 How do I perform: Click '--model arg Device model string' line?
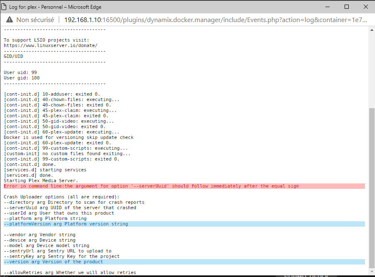[x=46, y=245]
